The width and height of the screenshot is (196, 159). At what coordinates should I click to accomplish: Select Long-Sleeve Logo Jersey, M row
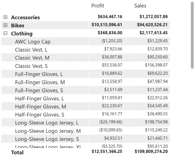pyautogui.click(x=48, y=131)
